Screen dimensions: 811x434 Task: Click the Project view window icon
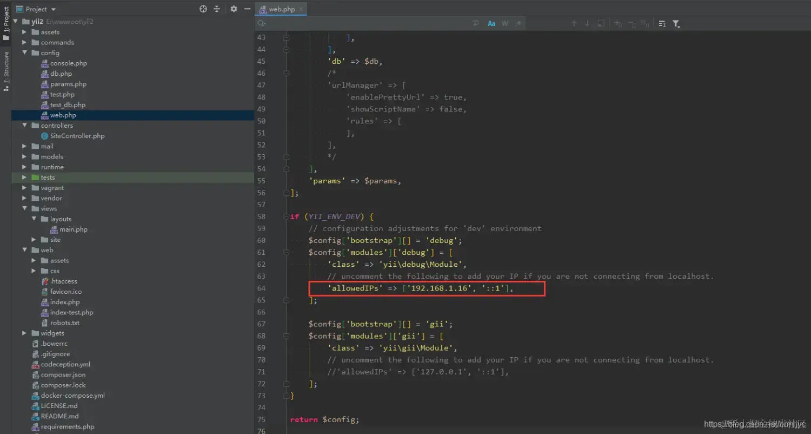pos(19,9)
